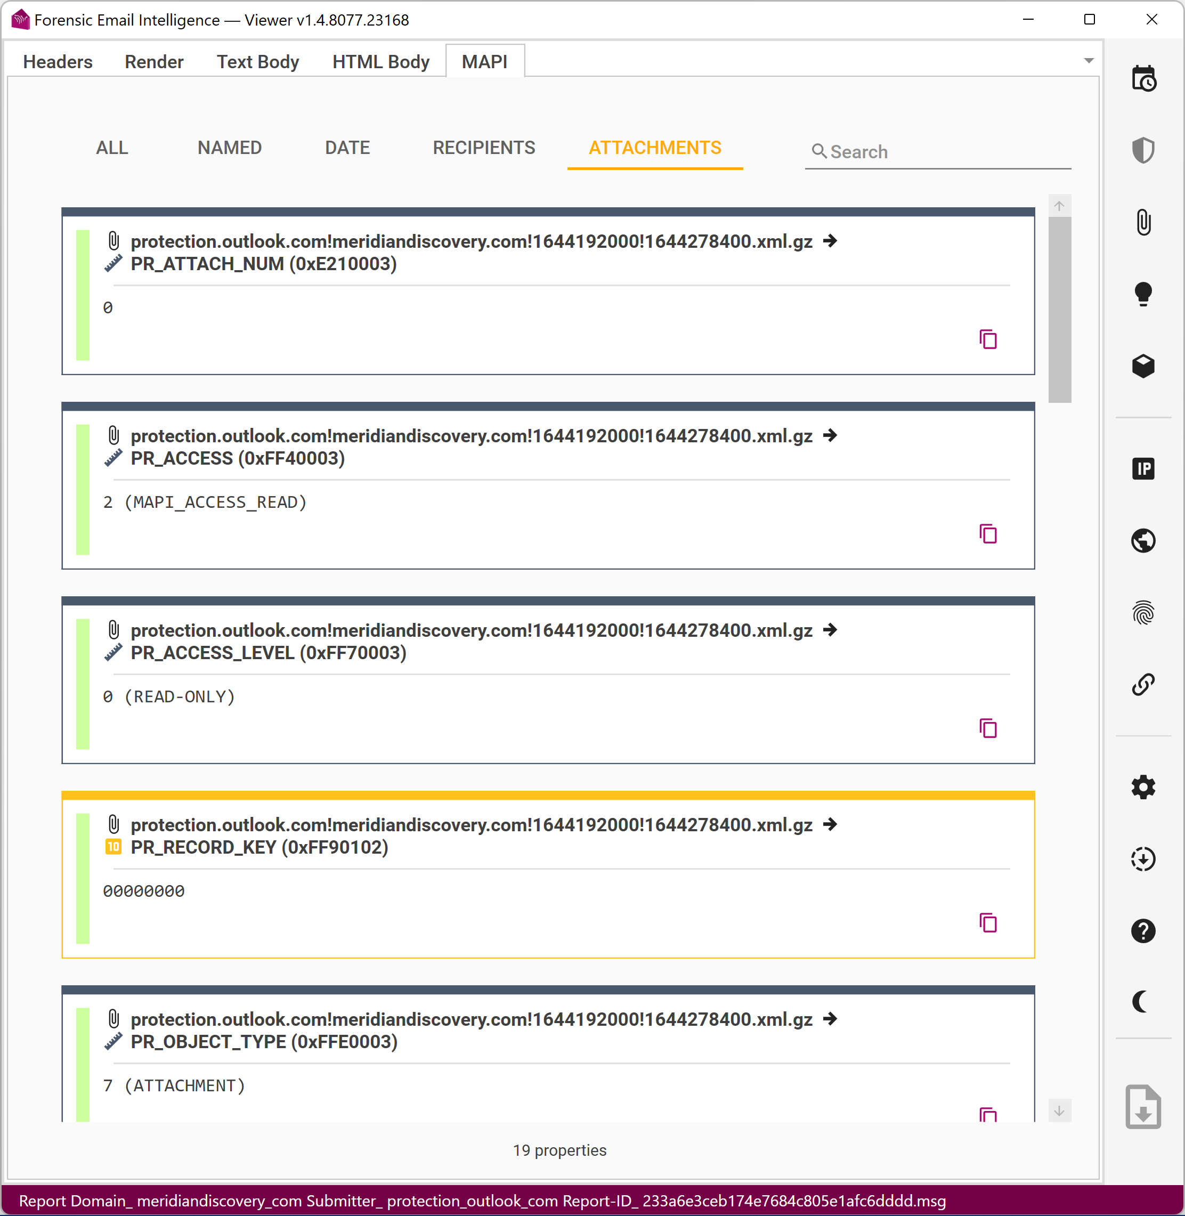
Task: Switch to the Headers tab
Action: coord(57,62)
